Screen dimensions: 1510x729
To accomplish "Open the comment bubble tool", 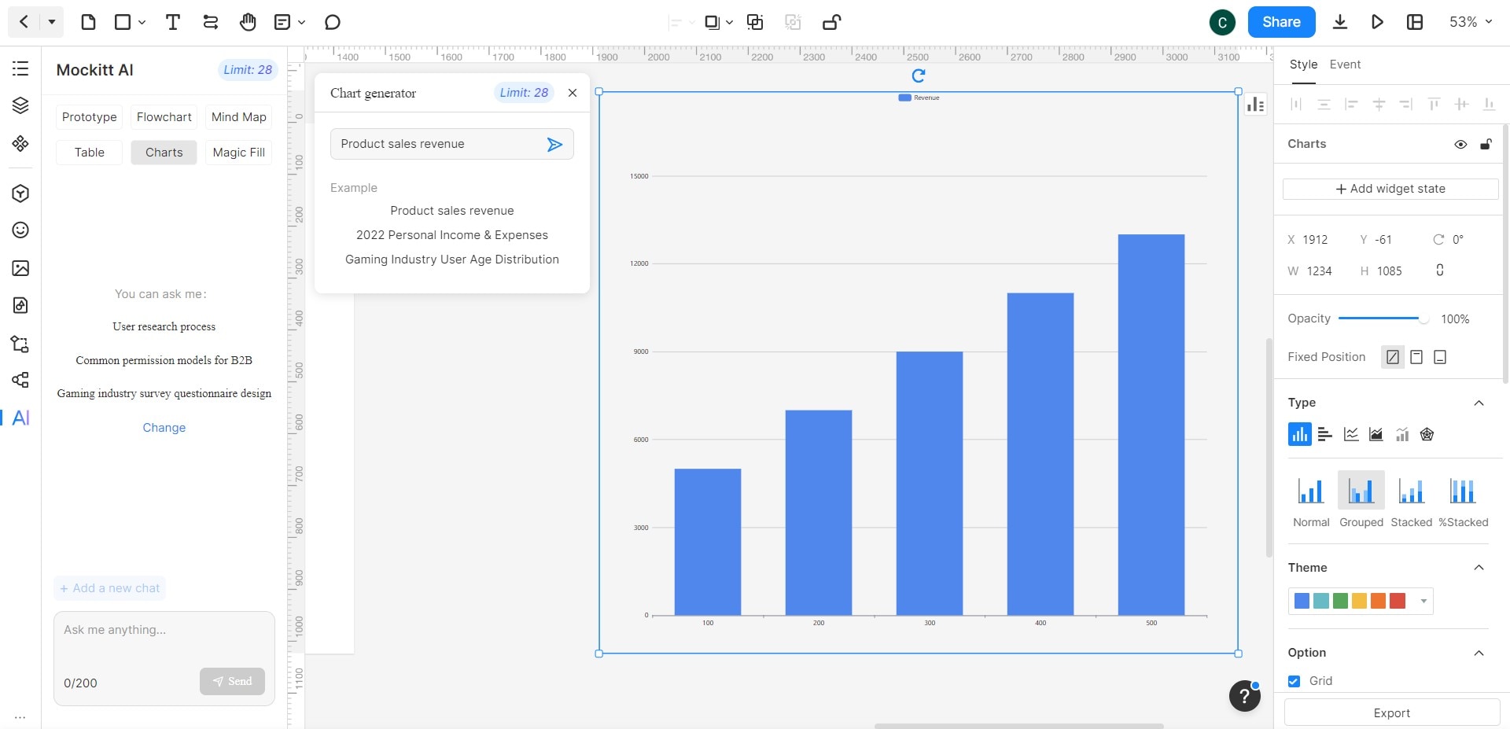I will click(333, 22).
